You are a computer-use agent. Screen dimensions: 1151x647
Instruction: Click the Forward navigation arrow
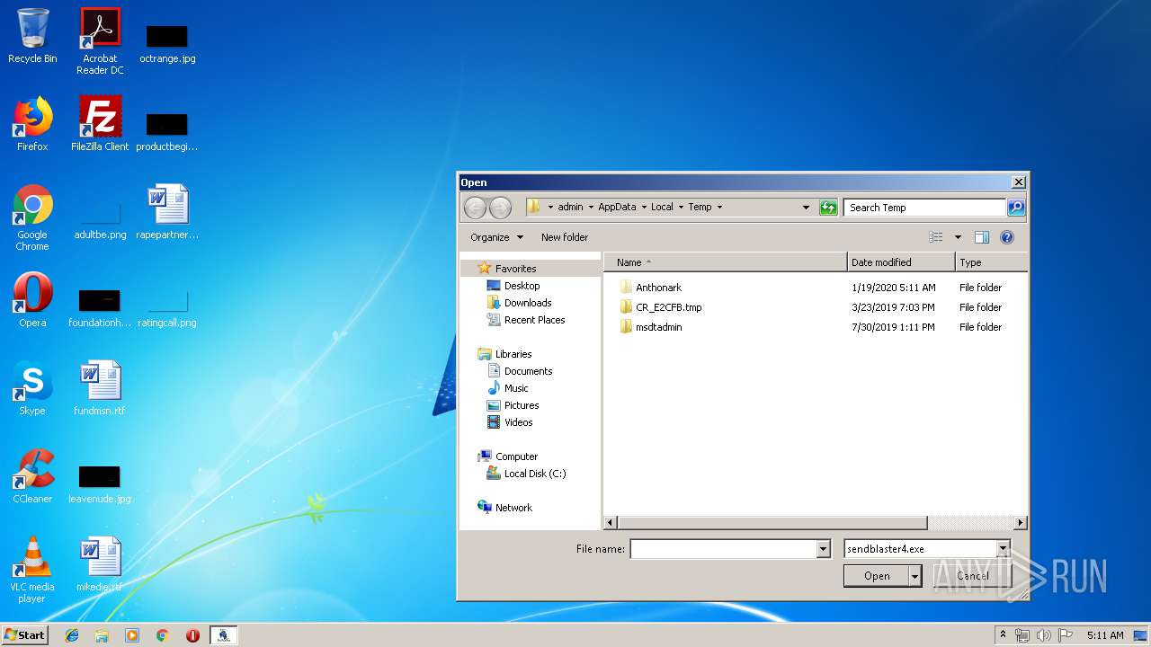(500, 208)
